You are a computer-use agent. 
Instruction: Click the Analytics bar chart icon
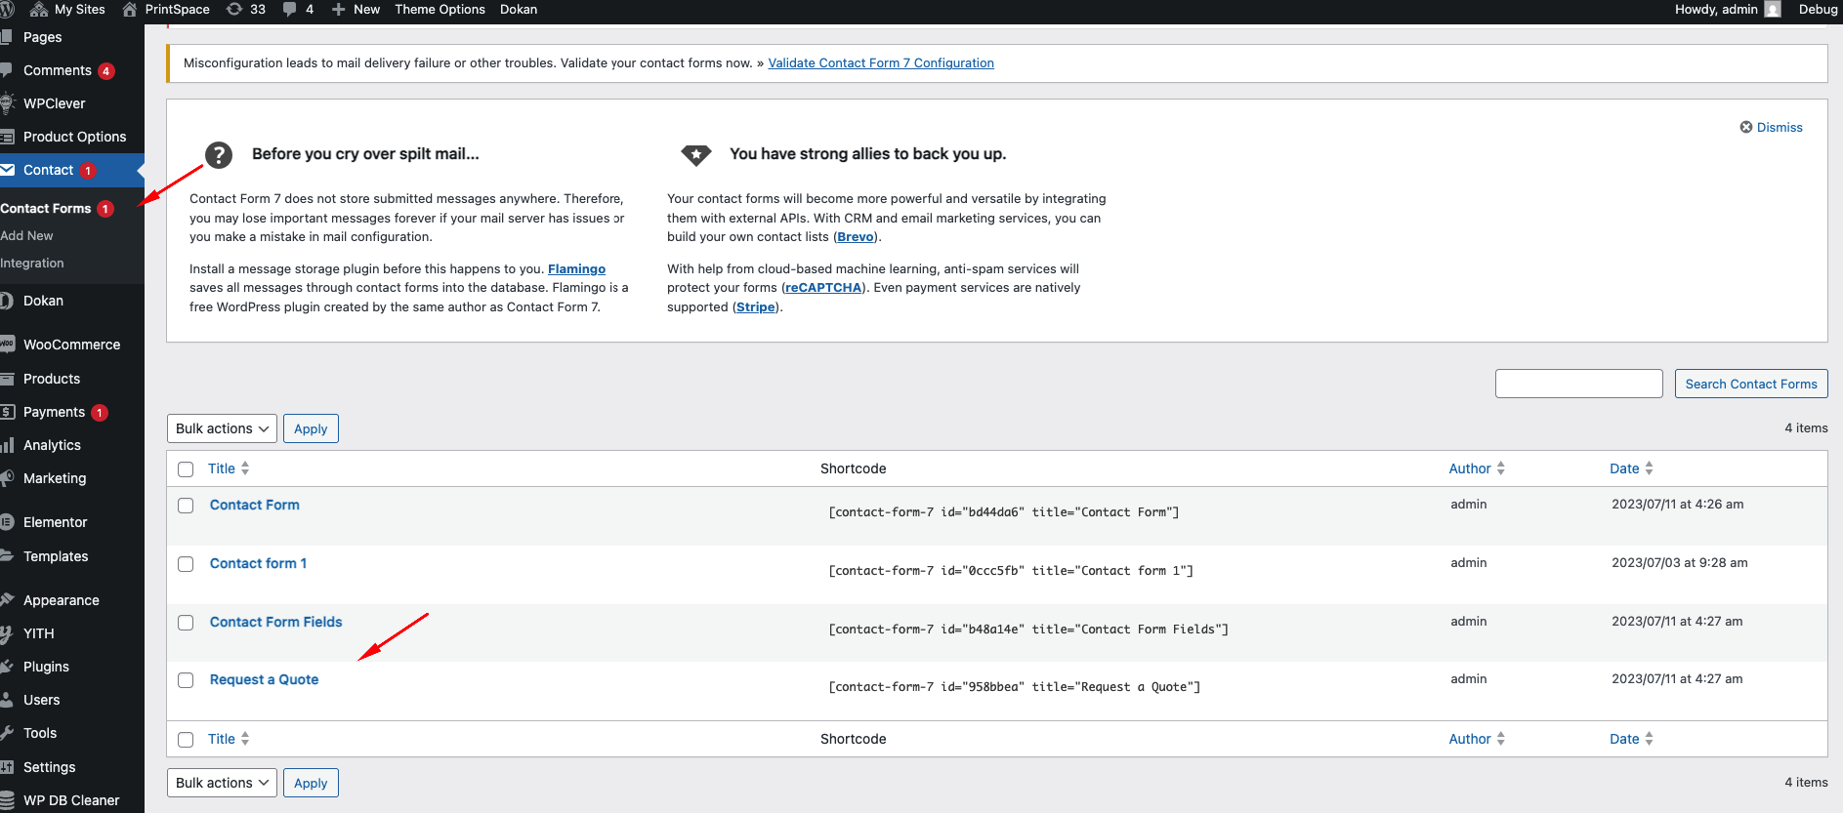click(x=7, y=445)
